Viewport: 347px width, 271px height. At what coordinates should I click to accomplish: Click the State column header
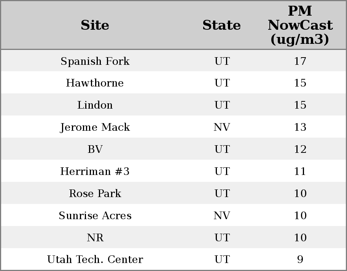(221, 26)
